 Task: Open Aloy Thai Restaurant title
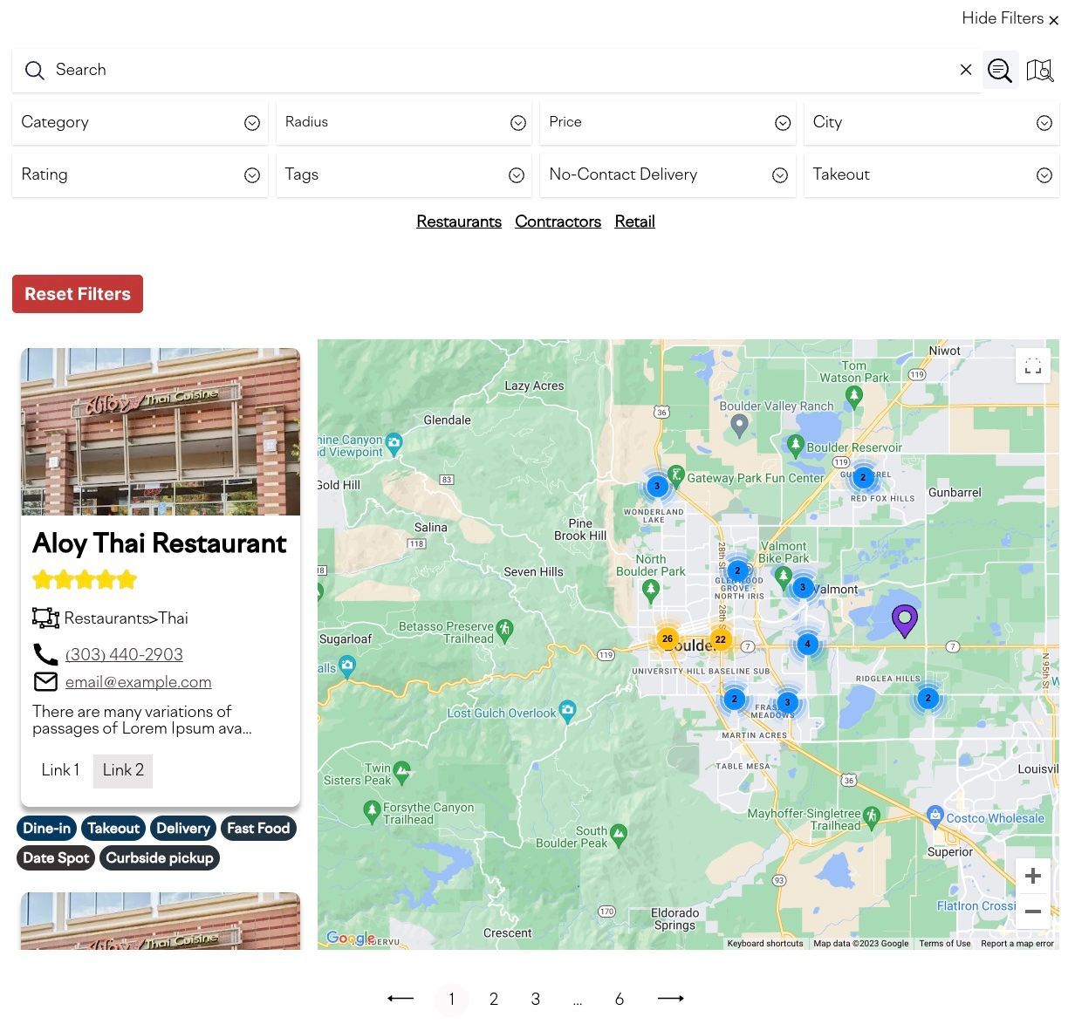pos(160,543)
